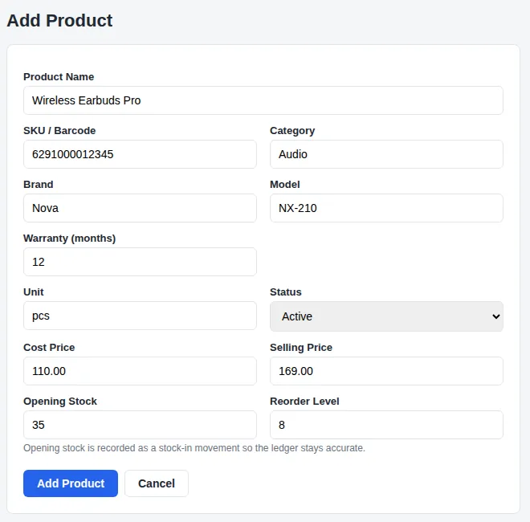Click the Reorder Level field
530x522 pixels.
(x=386, y=425)
